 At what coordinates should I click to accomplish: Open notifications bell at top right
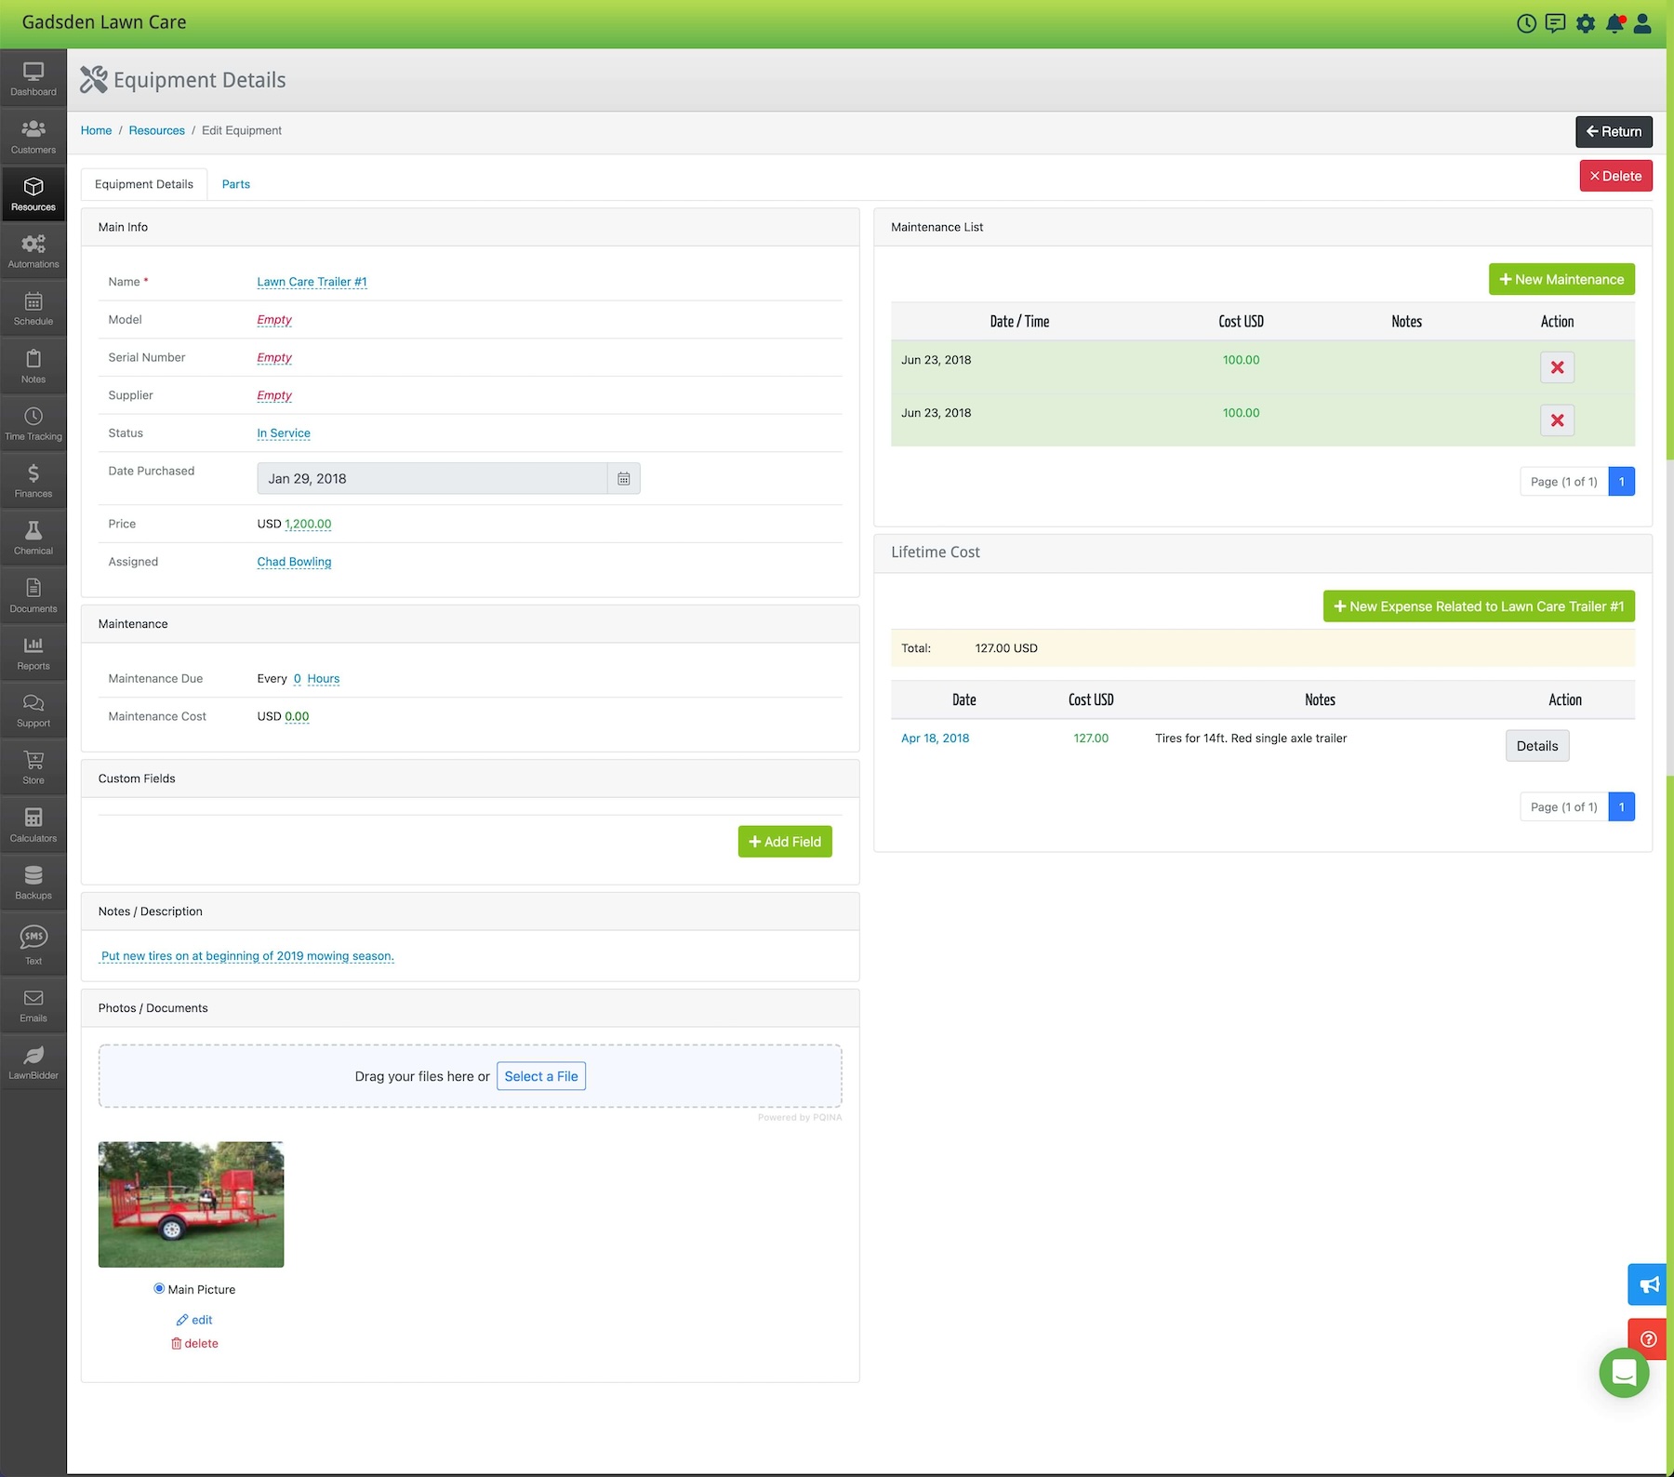[x=1615, y=23]
